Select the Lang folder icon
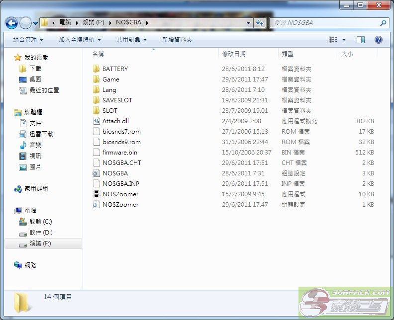394x320 pixels. [96, 89]
